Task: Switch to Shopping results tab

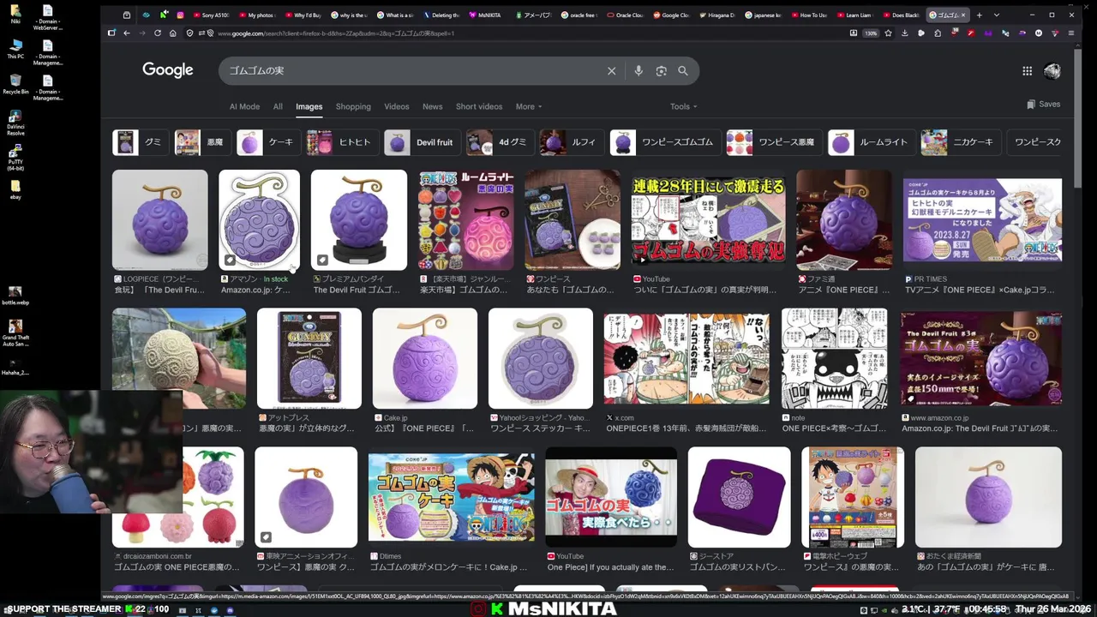Action: click(353, 107)
